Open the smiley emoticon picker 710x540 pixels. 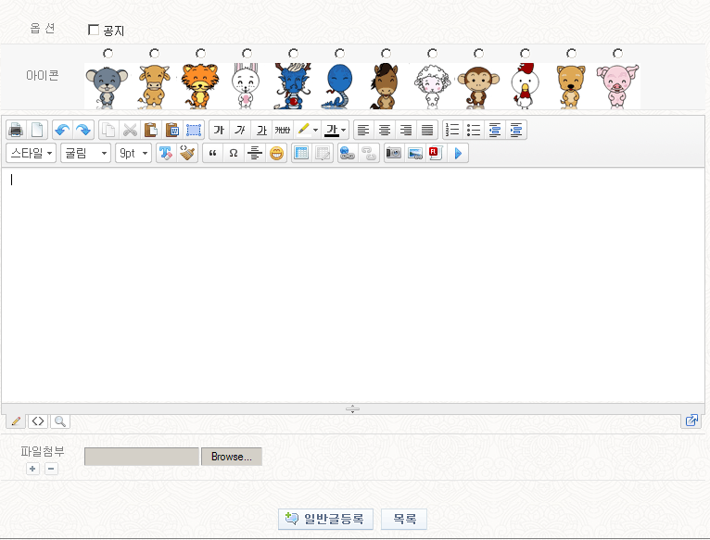276,153
